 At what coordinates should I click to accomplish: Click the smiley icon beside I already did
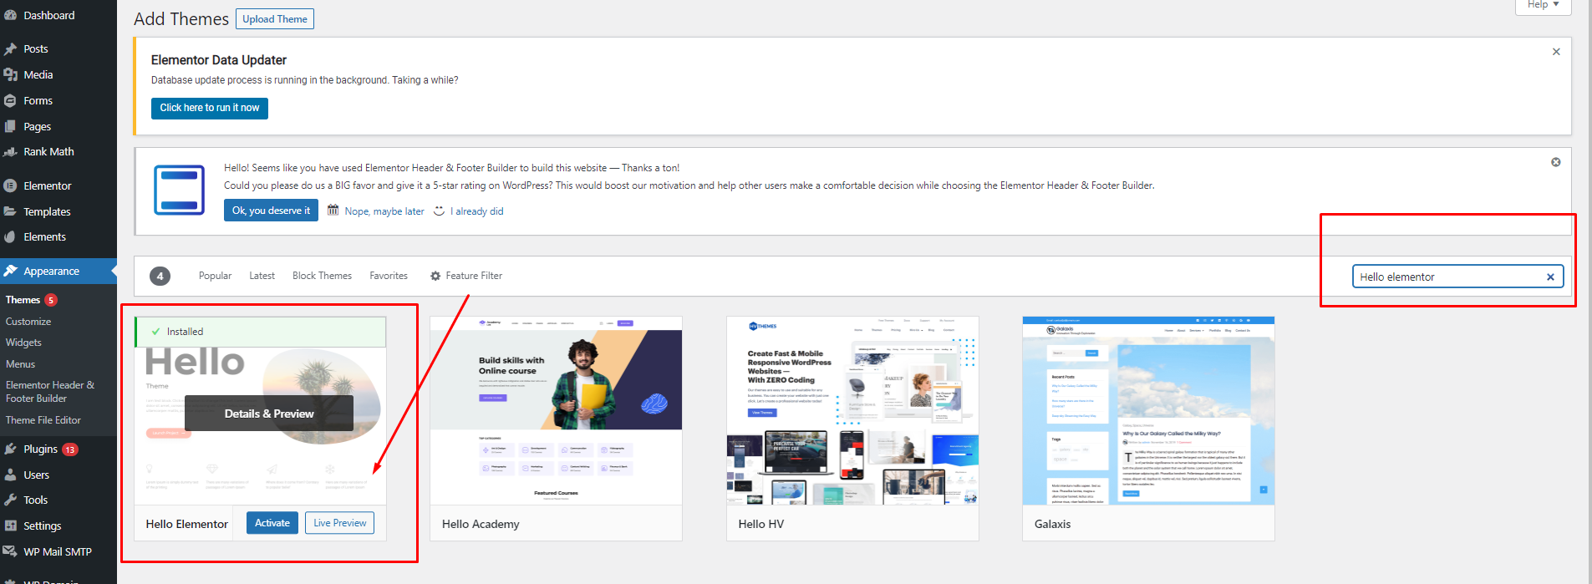click(x=439, y=211)
